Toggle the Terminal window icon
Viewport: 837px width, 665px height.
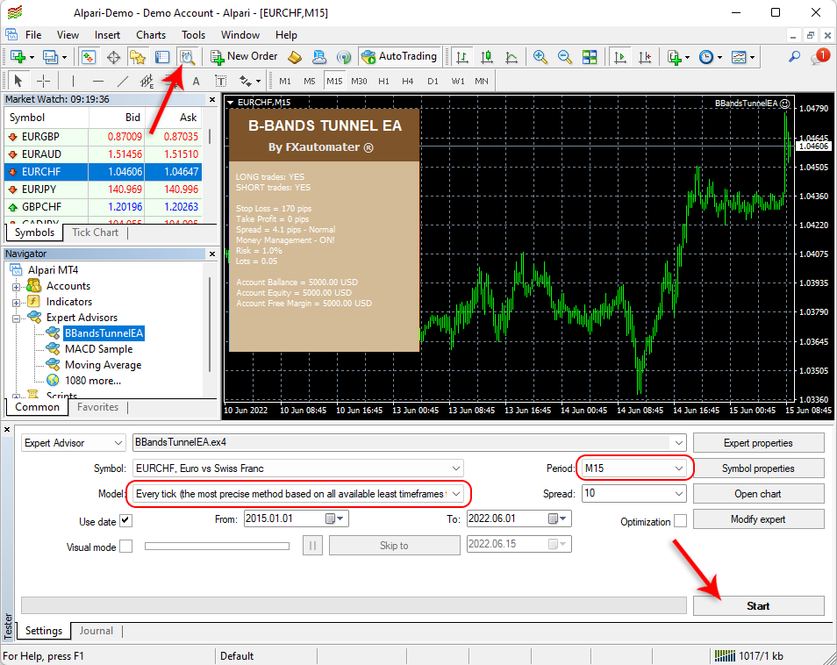[162, 57]
